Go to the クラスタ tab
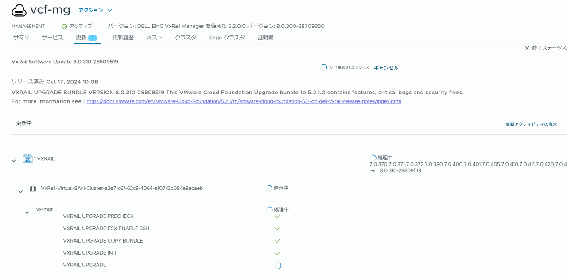Screen dimensions: 567x274 186,38
